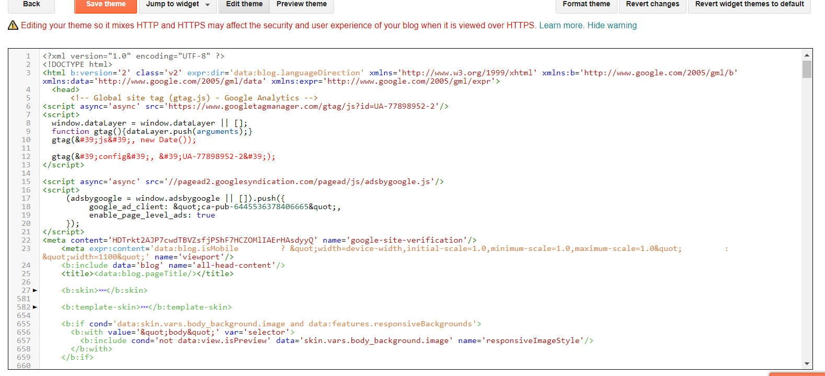Click the viewport meta expr:content line
The width and height of the screenshot is (825, 376).
(385, 253)
